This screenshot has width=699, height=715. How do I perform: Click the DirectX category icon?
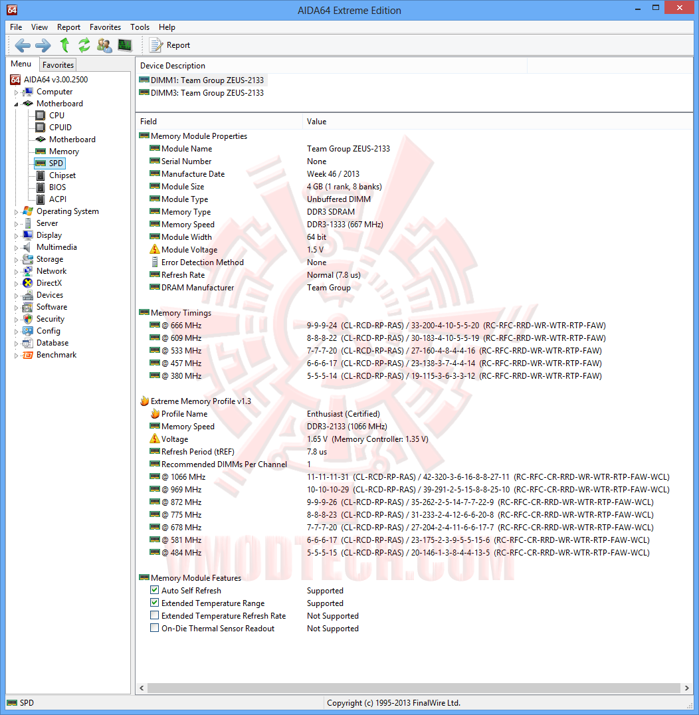tap(28, 282)
